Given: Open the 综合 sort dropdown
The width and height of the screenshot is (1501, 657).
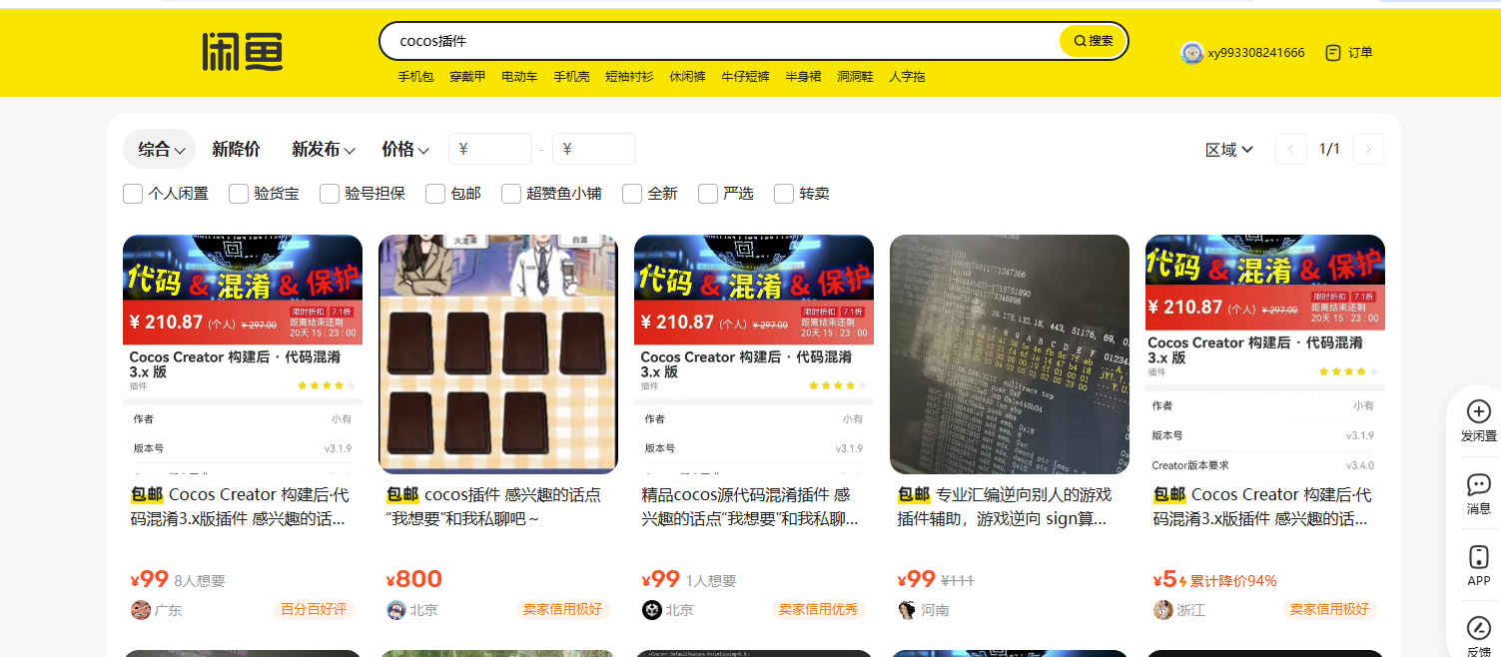Looking at the screenshot, I should click(x=160, y=149).
